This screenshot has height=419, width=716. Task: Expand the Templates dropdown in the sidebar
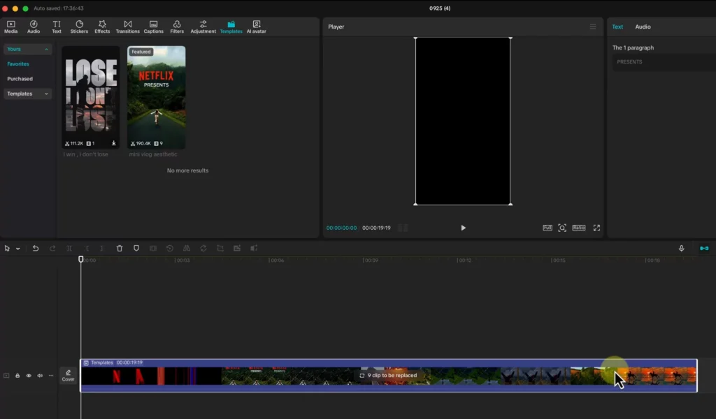pos(46,94)
